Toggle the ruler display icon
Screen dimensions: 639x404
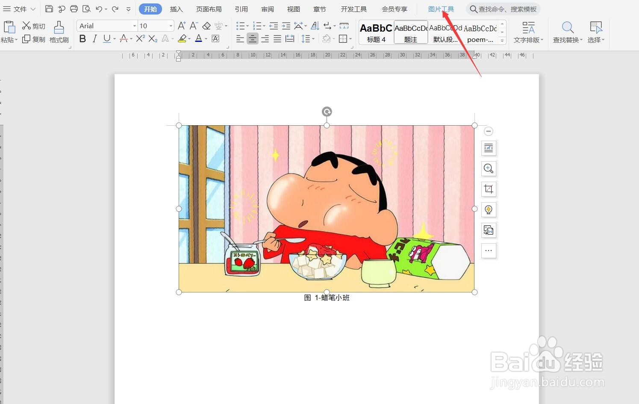(x=344, y=26)
